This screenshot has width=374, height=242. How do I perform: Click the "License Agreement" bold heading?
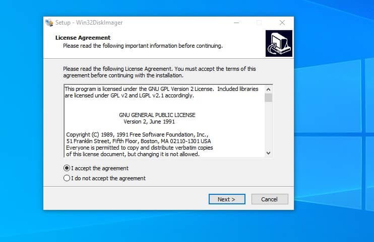83,38
